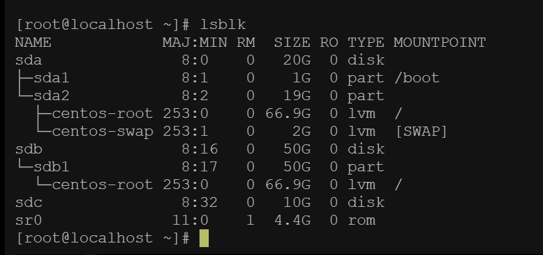Screen dimensions: 543x255
Task: Click the SIZE column header
Action: (x=292, y=42)
